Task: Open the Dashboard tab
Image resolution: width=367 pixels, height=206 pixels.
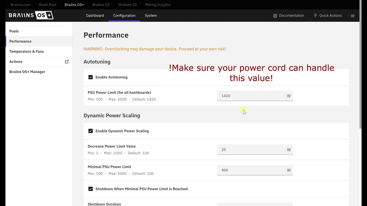Action: tap(95, 15)
